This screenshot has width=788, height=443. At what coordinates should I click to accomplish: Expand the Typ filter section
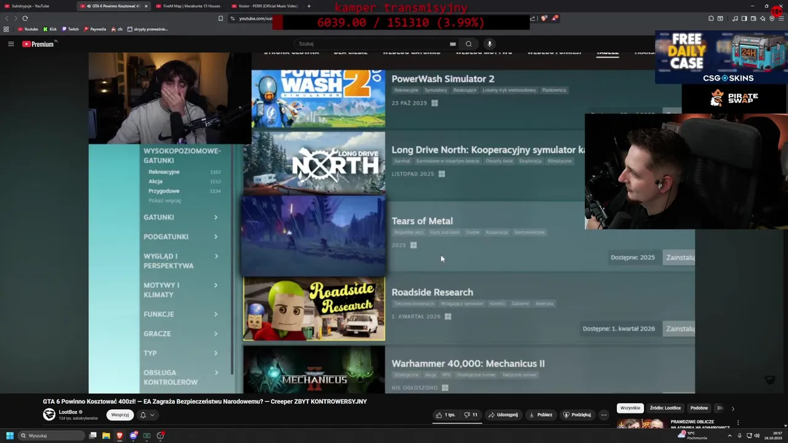click(x=181, y=353)
